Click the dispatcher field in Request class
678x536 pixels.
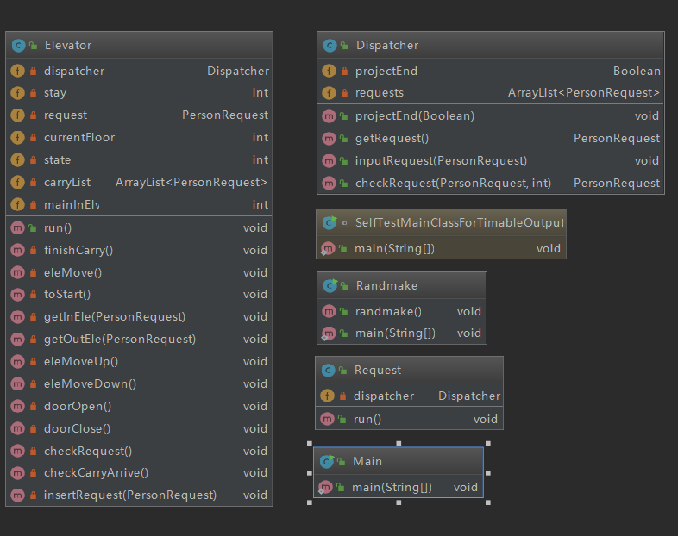[x=409, y=396]
